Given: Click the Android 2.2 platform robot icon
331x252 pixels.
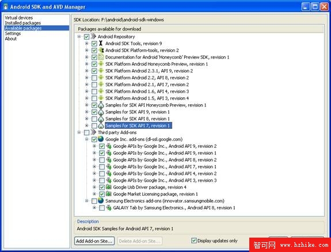Looking at the screenshot, I should coord(101,78).
